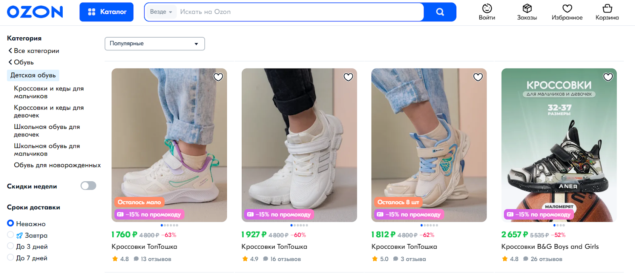Click heart on B&G Boys and Girls sneakers
The width and height of the screenshot is (635, 276).
click(608, 77)
